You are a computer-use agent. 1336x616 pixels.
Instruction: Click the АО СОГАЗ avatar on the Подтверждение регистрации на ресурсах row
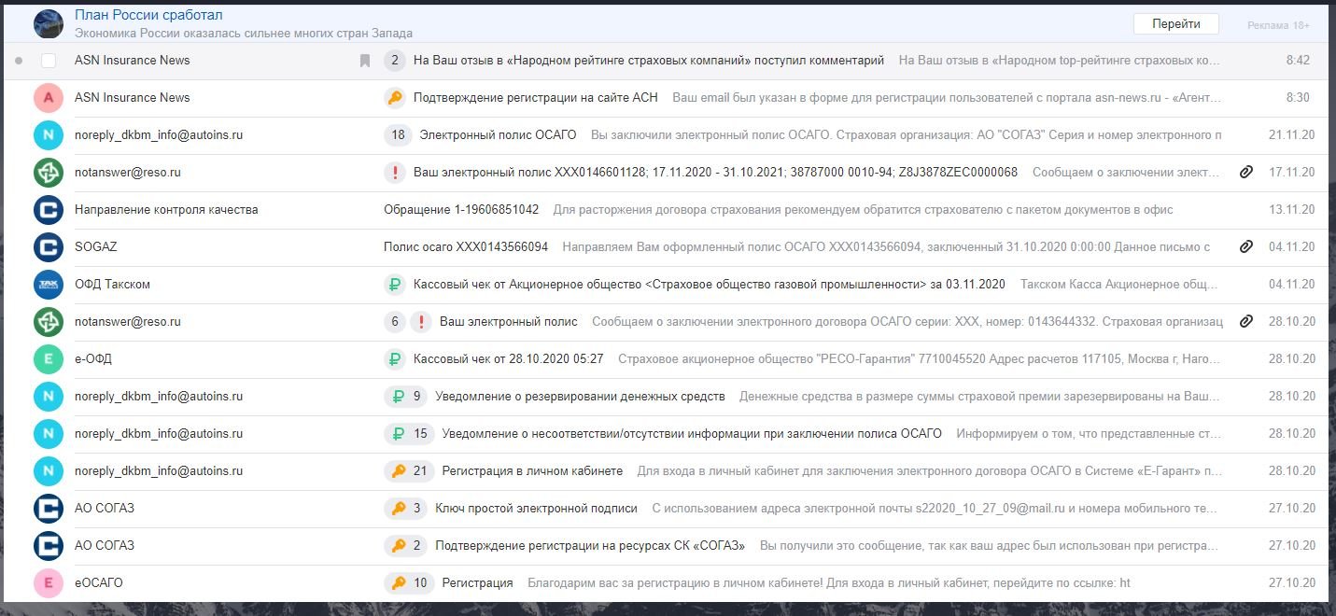tap(49, 546)
